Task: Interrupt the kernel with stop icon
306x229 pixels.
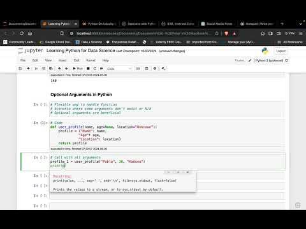Action: click(x=88, y=69)
